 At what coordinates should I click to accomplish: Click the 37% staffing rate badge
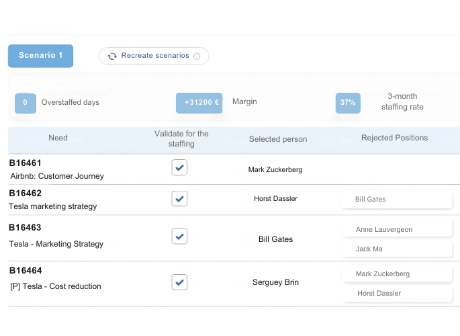(348, 103)
